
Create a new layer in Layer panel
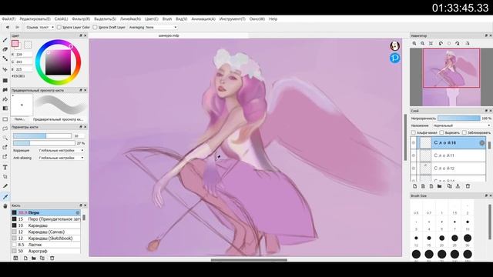[x=414, y=186]
